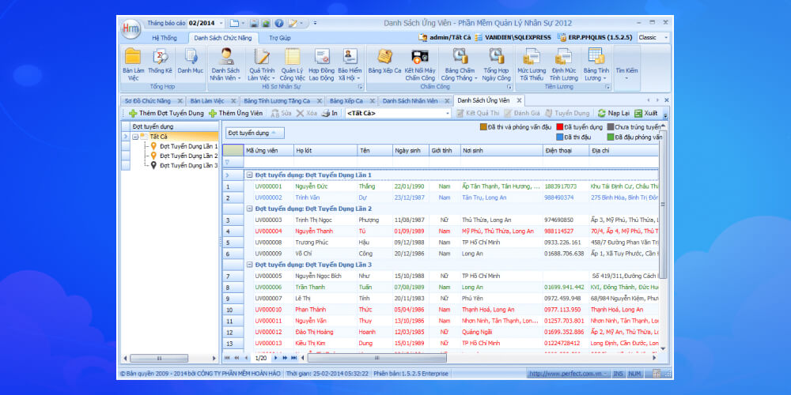Click the In print toolbar button
The image size is (791, 395).
click(330, 113)
